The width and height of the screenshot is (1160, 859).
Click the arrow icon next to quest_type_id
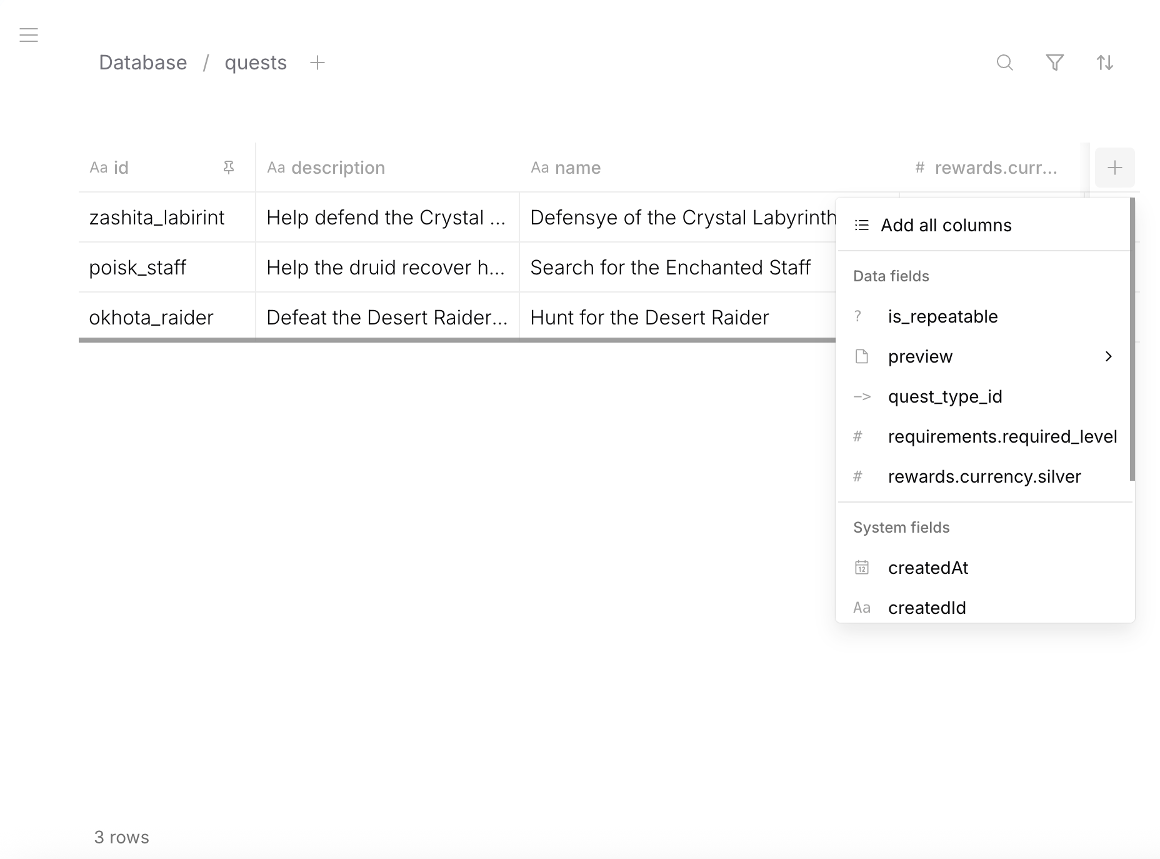pyautogui.click(x=862, y=396)
